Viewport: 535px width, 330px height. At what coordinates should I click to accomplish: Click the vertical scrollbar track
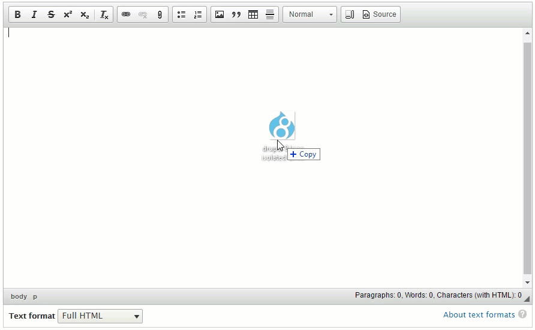[527, 158]
